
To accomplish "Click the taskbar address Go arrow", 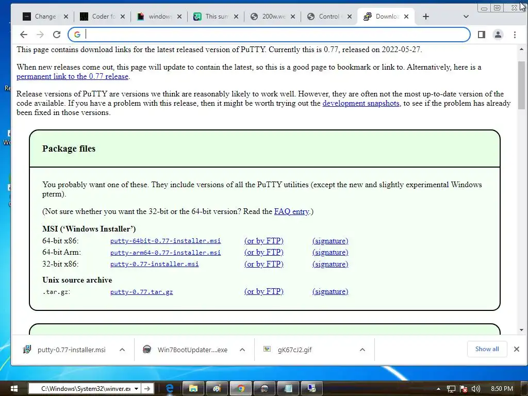I will coord(147,389).
